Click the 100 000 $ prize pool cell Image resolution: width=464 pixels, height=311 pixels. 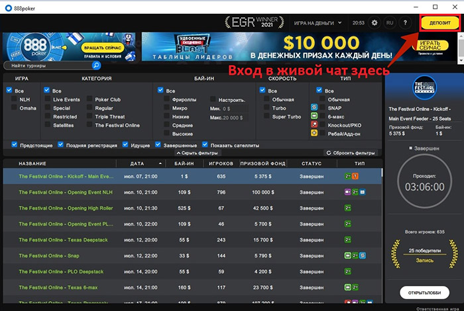[263, 193]
